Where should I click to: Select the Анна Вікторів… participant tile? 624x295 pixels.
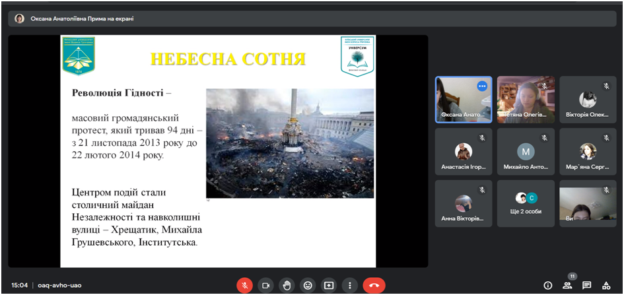pos(464,203)
